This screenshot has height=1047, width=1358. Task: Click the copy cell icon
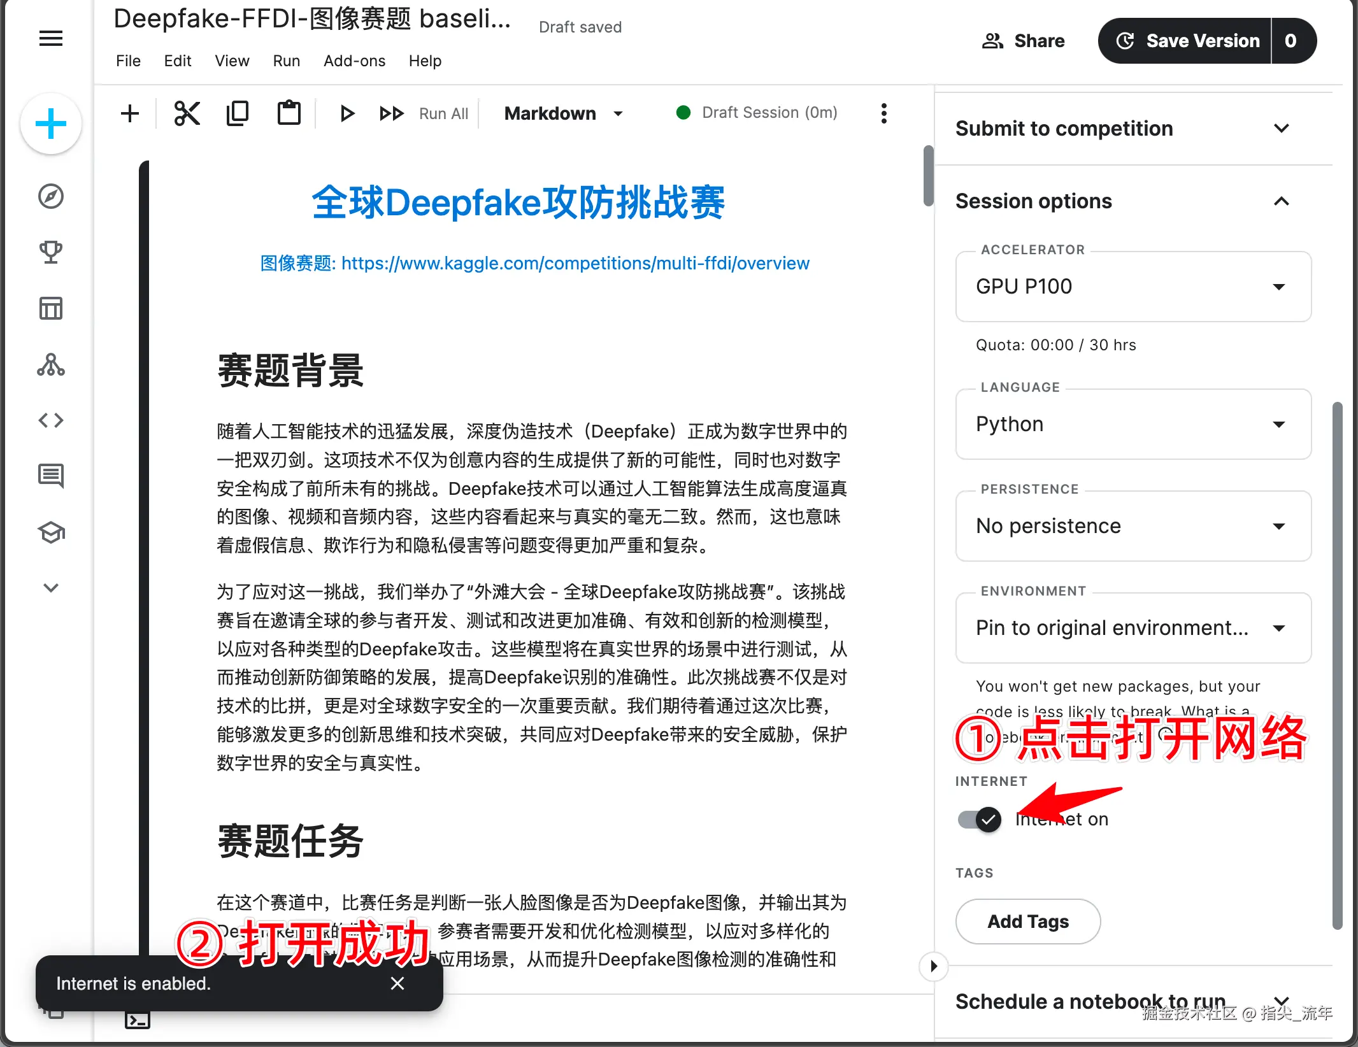(238, 114)
